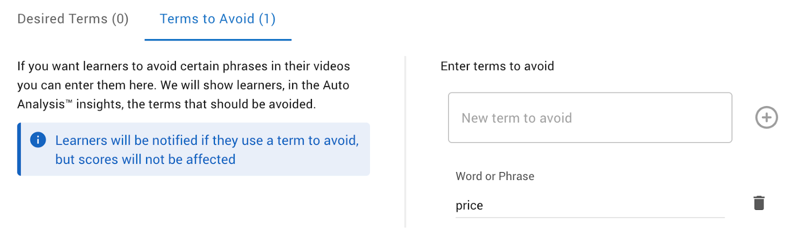Click 'Learners will be notified' banner line
The height and width of the screenshot is (249, 800).
206,140
